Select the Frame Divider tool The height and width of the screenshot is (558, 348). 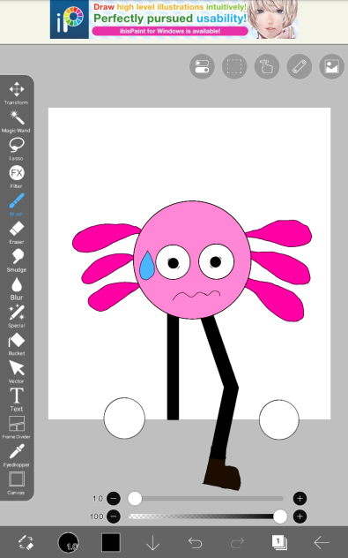(17, 427)
